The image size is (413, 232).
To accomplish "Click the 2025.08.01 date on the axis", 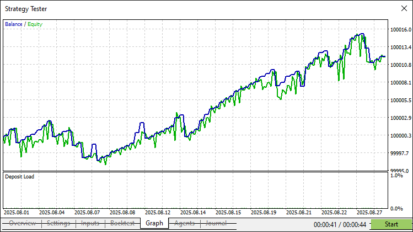I will (x=17, y=212).
